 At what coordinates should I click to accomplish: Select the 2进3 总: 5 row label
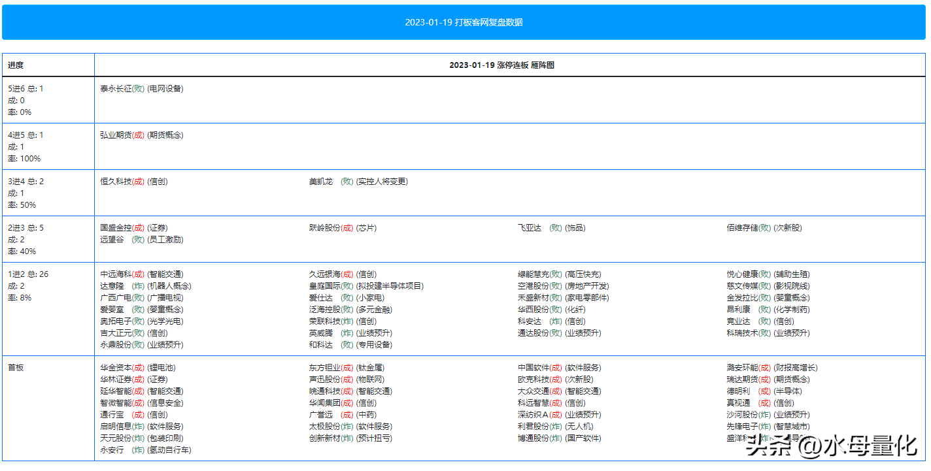pos(25,228)
